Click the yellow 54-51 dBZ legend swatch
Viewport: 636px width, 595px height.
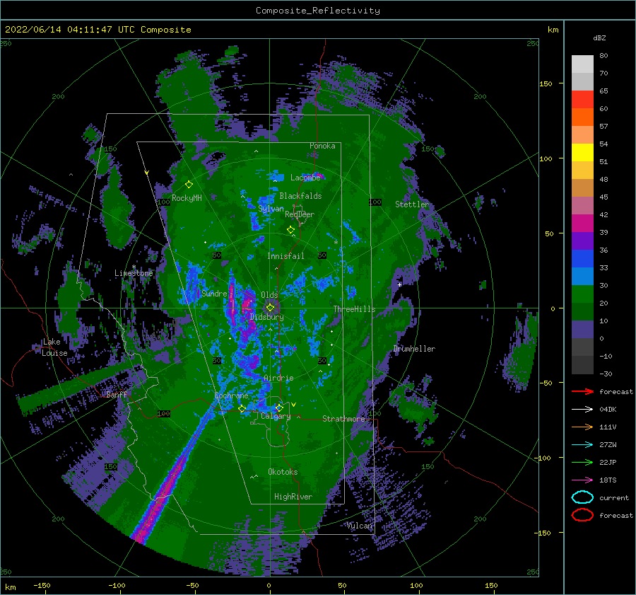[x=582, y=153]
